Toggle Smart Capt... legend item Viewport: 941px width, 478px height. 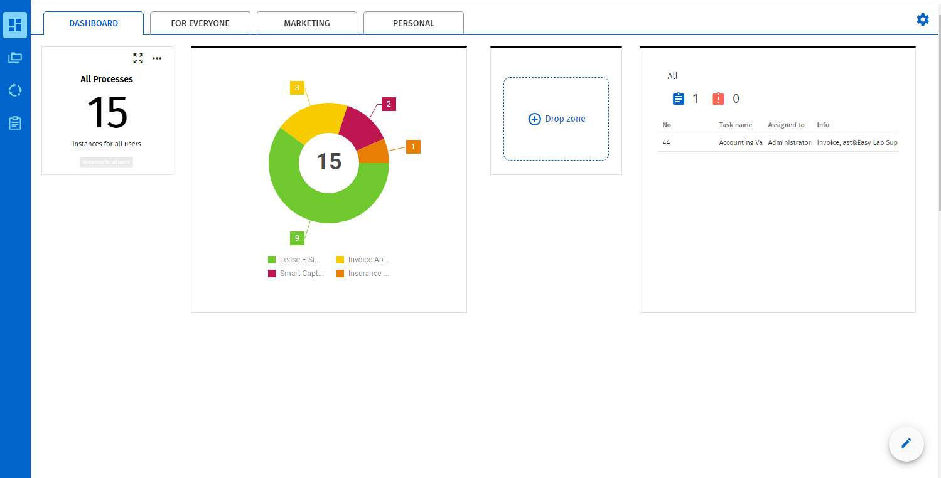pyautogui.click(x=295, y=274)
